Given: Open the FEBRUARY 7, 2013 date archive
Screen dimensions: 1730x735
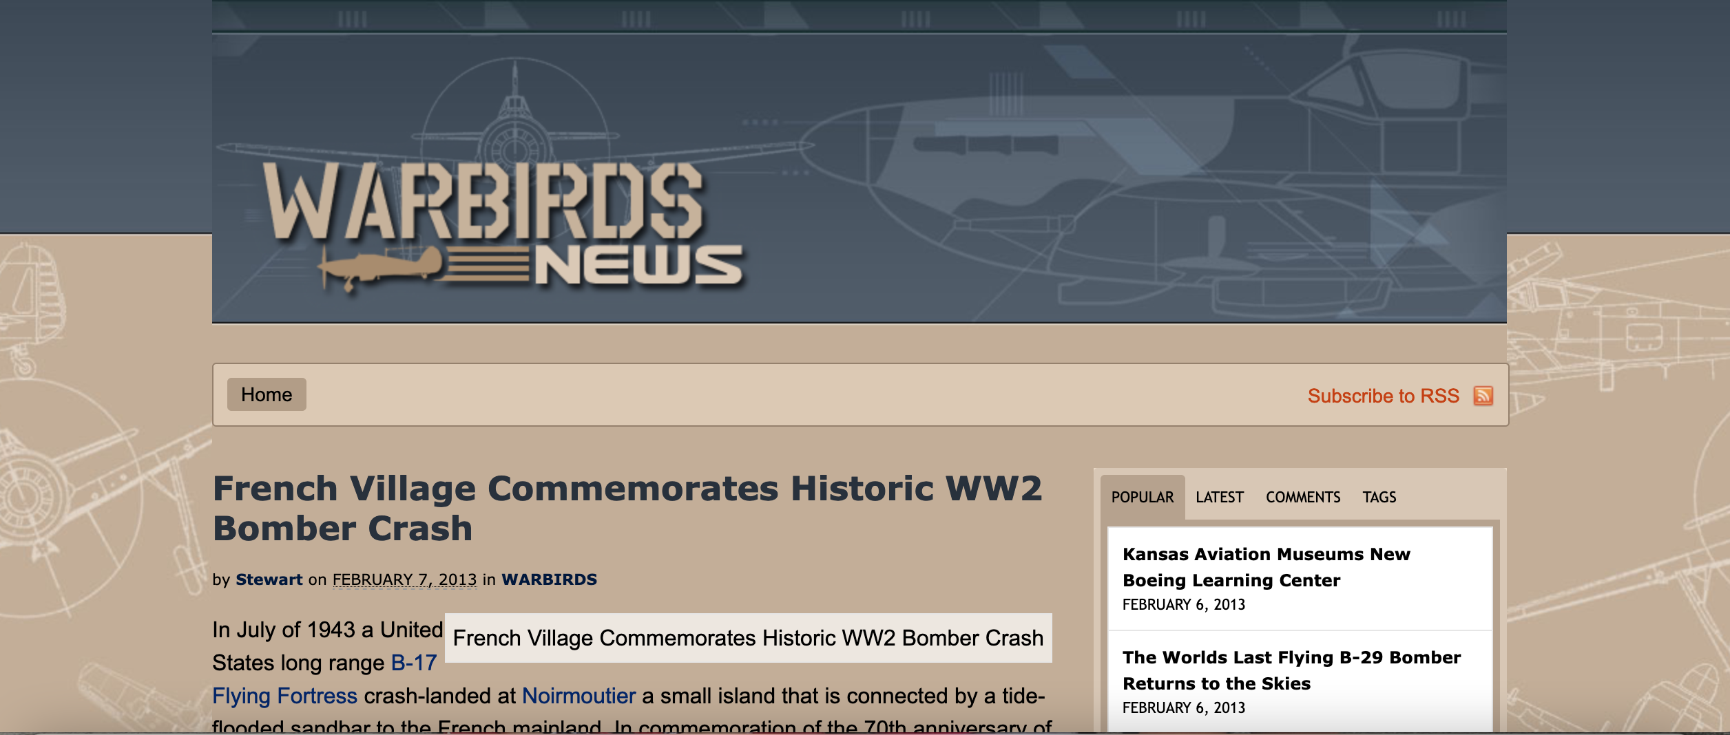Looking at the screenshot, I should [404, 580].
